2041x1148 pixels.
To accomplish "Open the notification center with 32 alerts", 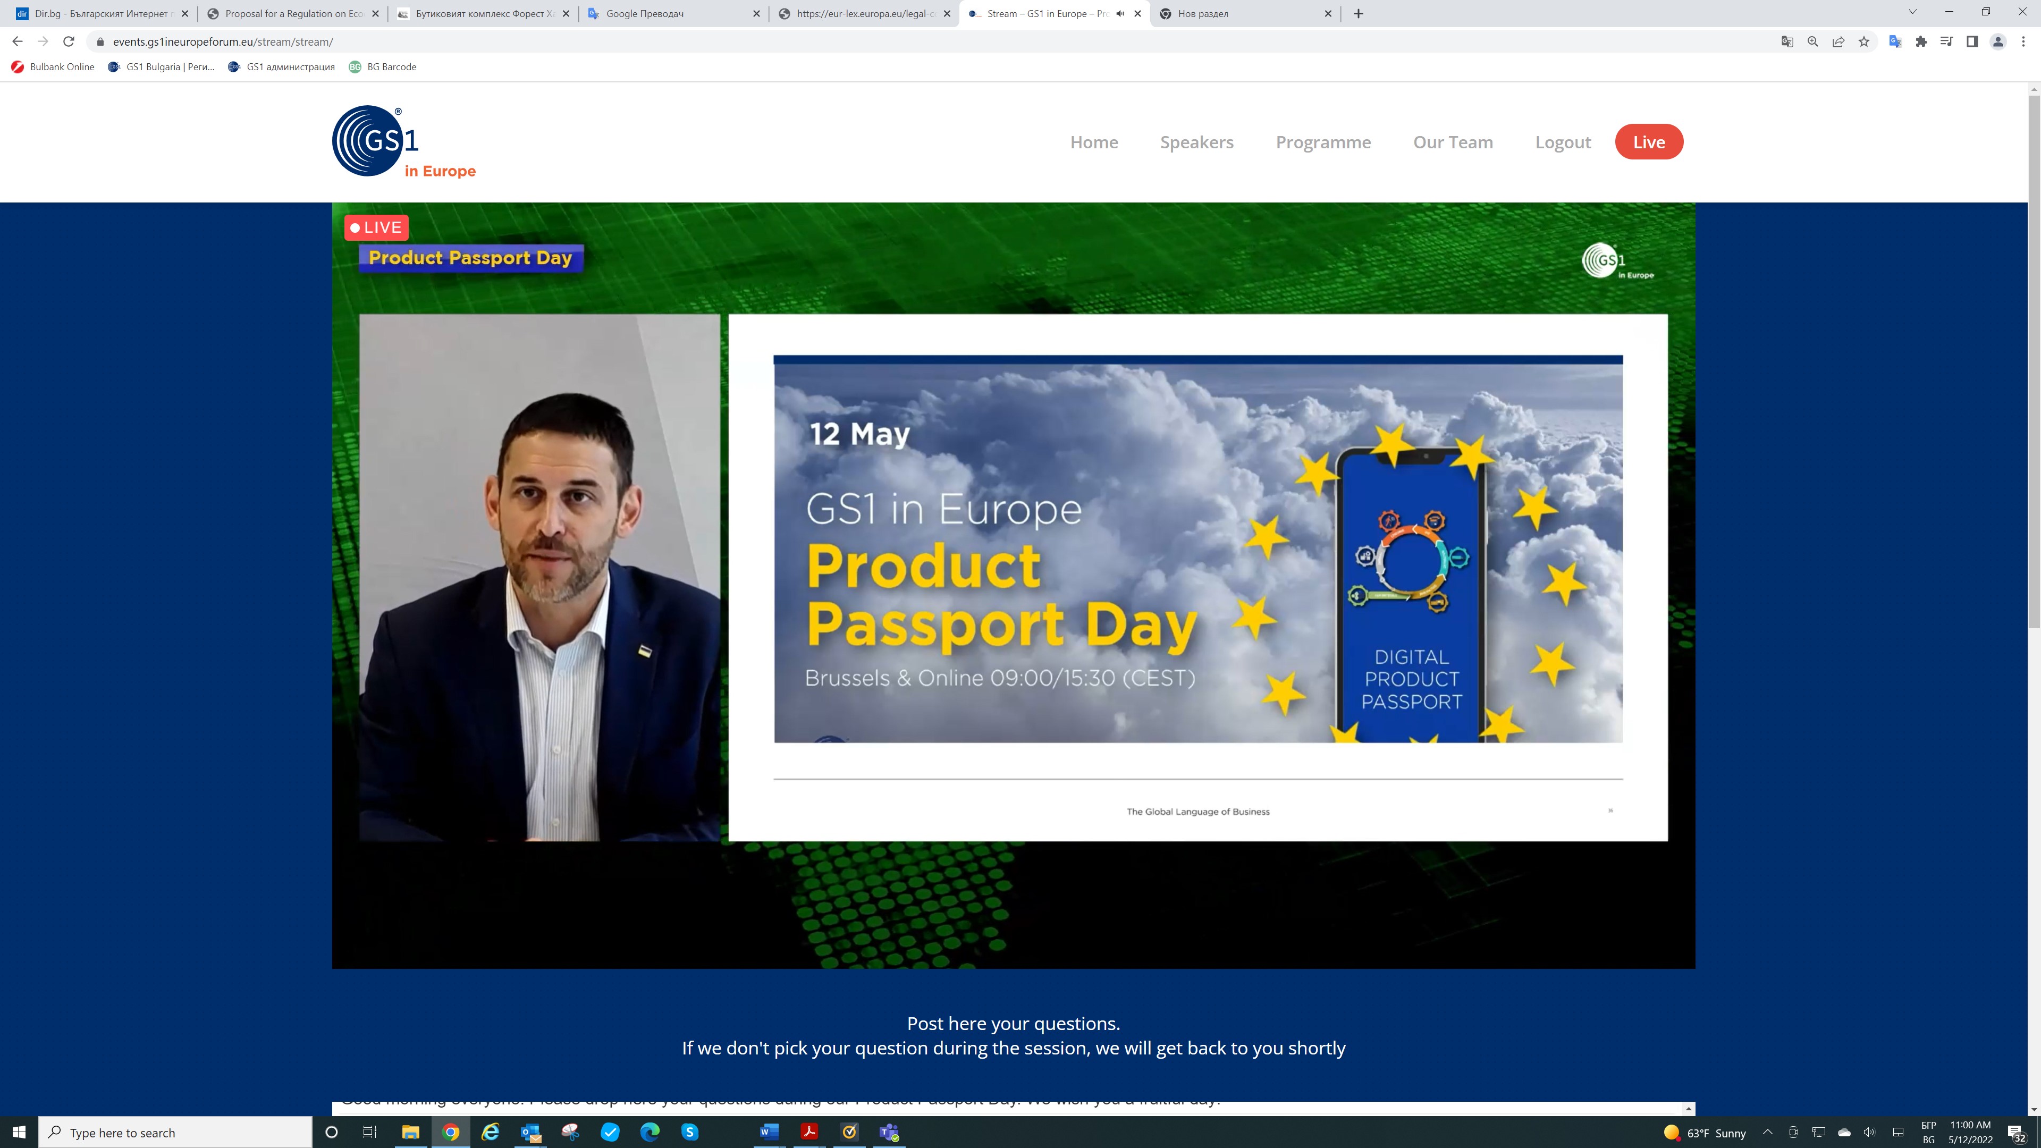I will (2017, 1133).
